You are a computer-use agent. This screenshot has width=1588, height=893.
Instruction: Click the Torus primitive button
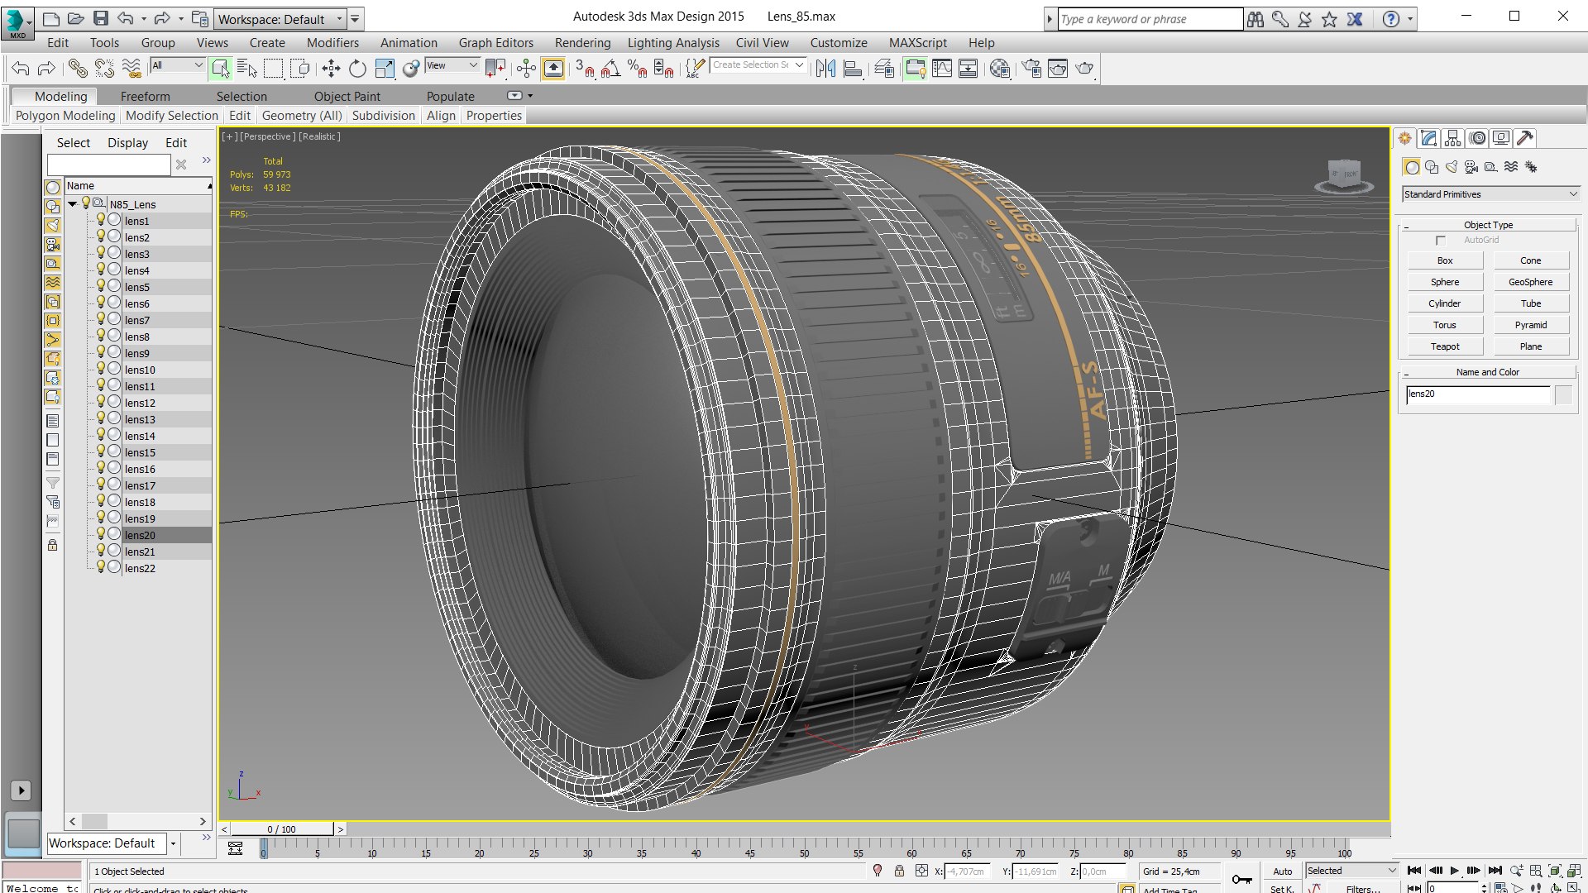[x=1445, y=325]
